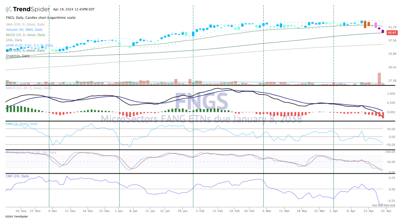The width and height of the screenshot is (403, 219).
Task: Click the tall red volume spike bar
Action: click(x=379, y=78)
